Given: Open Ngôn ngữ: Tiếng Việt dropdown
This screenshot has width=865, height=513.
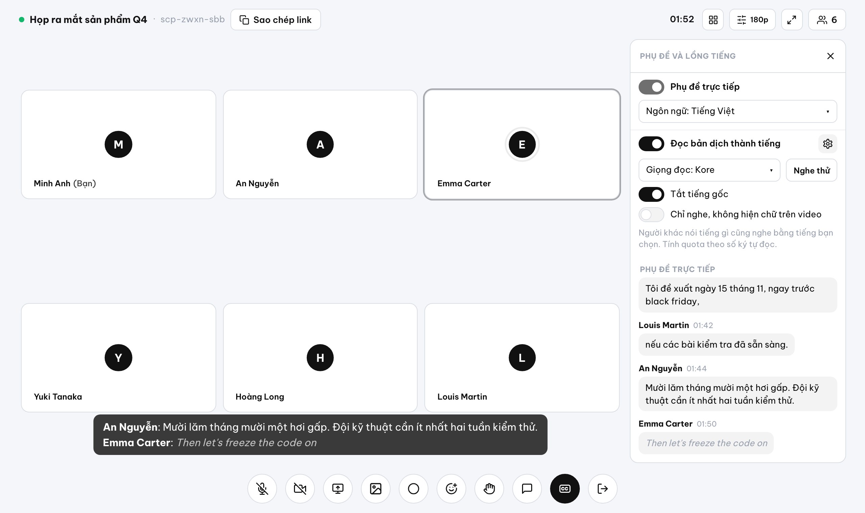Looking at the screenshot, I should (738, 111).
